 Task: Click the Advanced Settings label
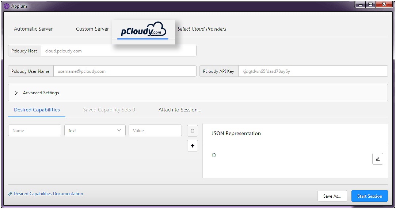pos(41,92)
